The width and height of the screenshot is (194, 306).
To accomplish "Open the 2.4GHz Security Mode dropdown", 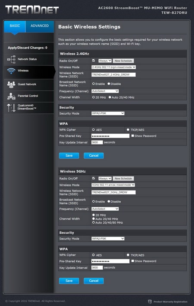I will pyautogui.click(x=108, y=113).
